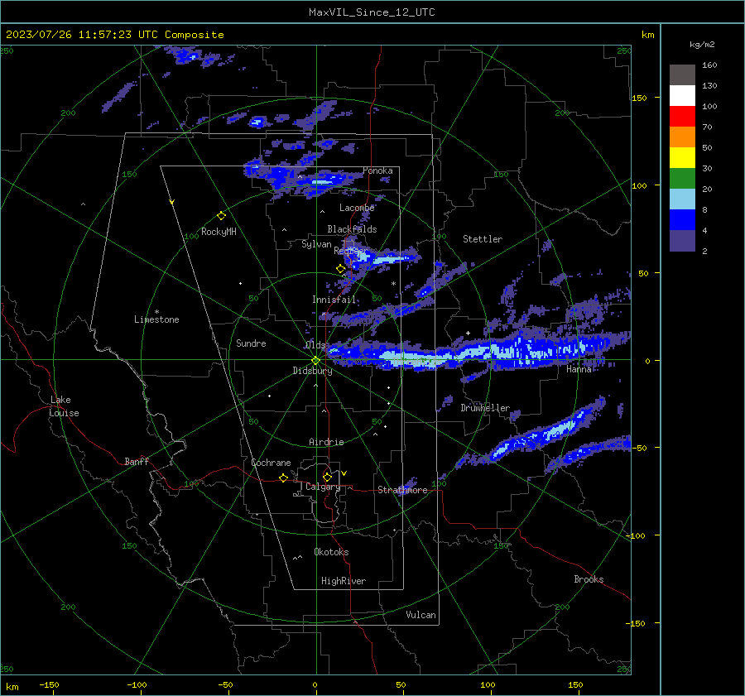Click the 150 tick on the right km axis
745x696 pixels.
point(640,98)
